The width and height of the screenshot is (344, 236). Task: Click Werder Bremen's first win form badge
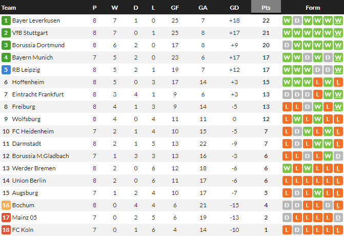coord(287,168)
